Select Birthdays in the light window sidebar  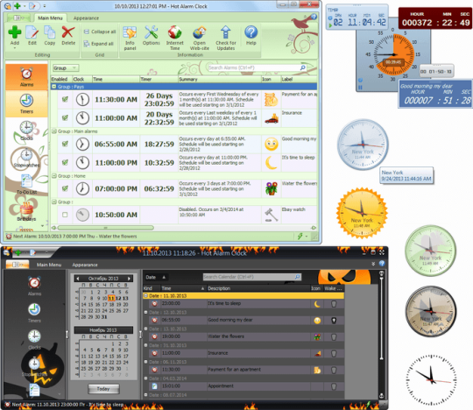(26, 211)
